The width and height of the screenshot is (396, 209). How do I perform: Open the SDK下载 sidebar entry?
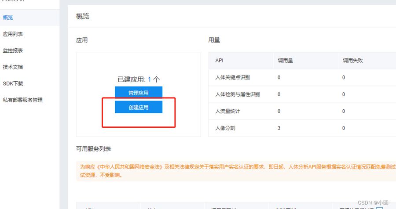tap(13, 83)
